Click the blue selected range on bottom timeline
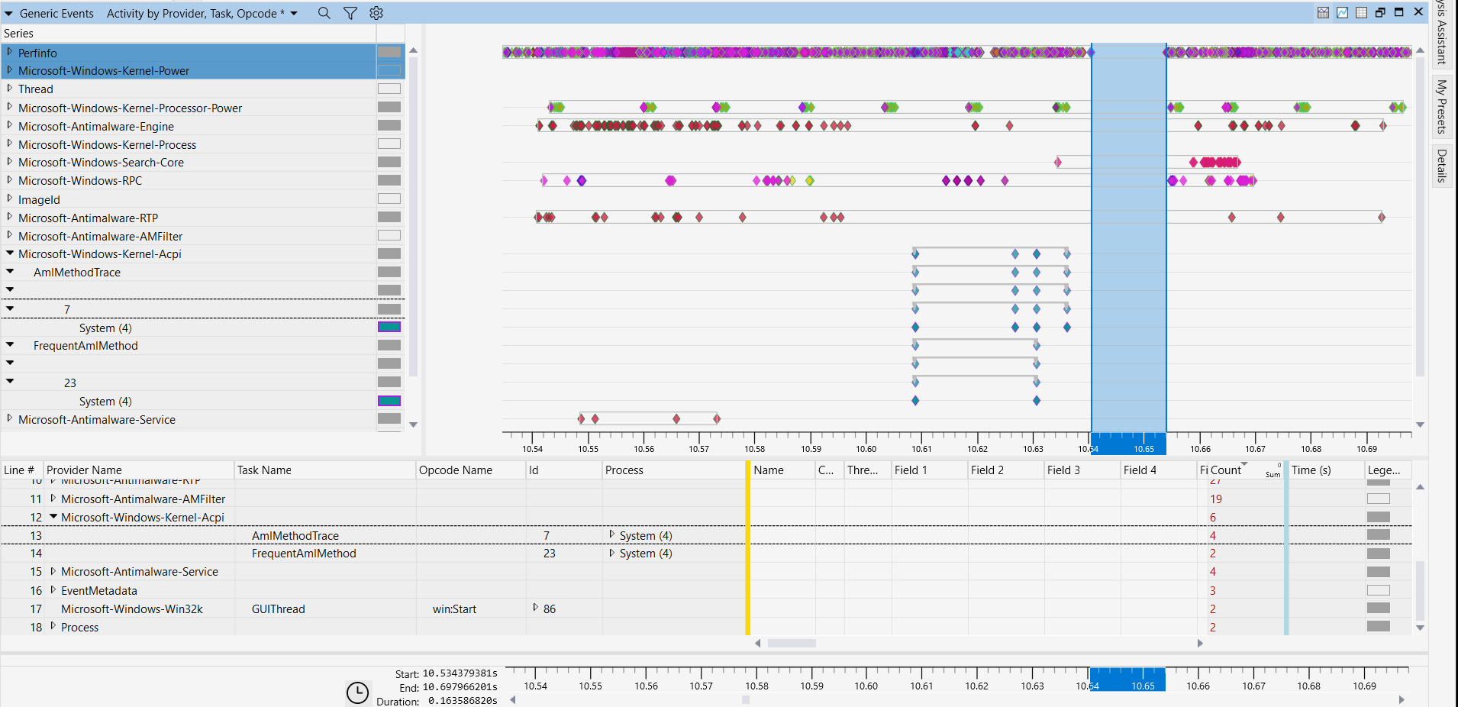This screenshot has height=707, width=1458. pos(1127,680)
